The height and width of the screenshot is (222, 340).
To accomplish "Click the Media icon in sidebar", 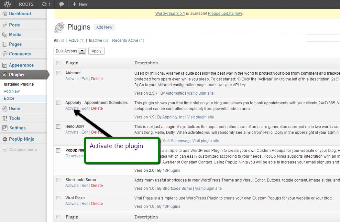I will click(x=5, y=35).
